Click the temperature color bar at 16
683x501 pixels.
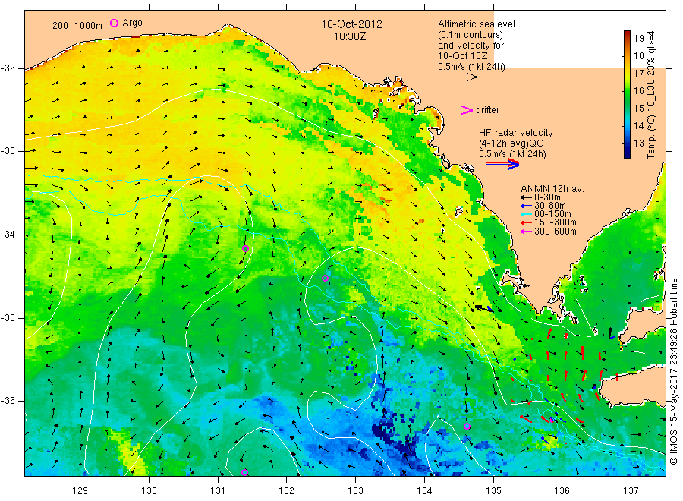[x=628, y=90]
